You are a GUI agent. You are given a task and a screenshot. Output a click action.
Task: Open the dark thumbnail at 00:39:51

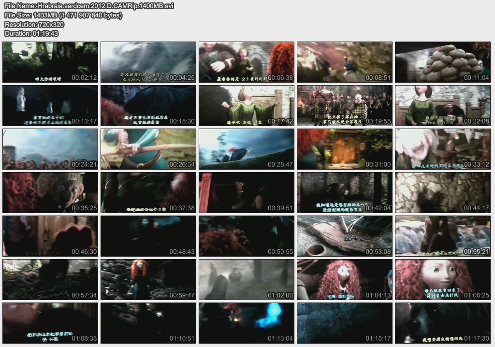[247, 193]
